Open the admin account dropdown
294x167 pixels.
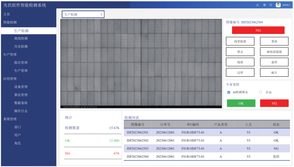click(x=286, y=5)
